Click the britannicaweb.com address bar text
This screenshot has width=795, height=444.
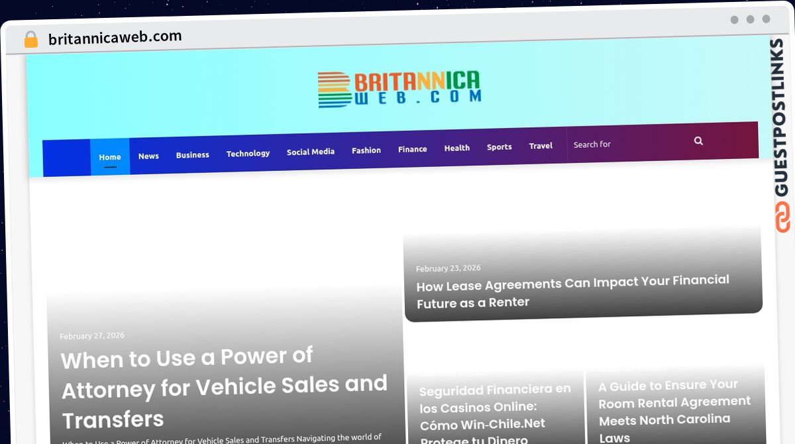click(115, 38)
